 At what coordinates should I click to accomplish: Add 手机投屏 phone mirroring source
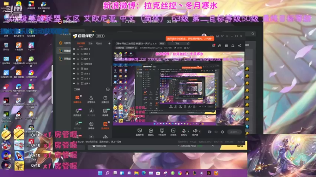tap(162, 132)
